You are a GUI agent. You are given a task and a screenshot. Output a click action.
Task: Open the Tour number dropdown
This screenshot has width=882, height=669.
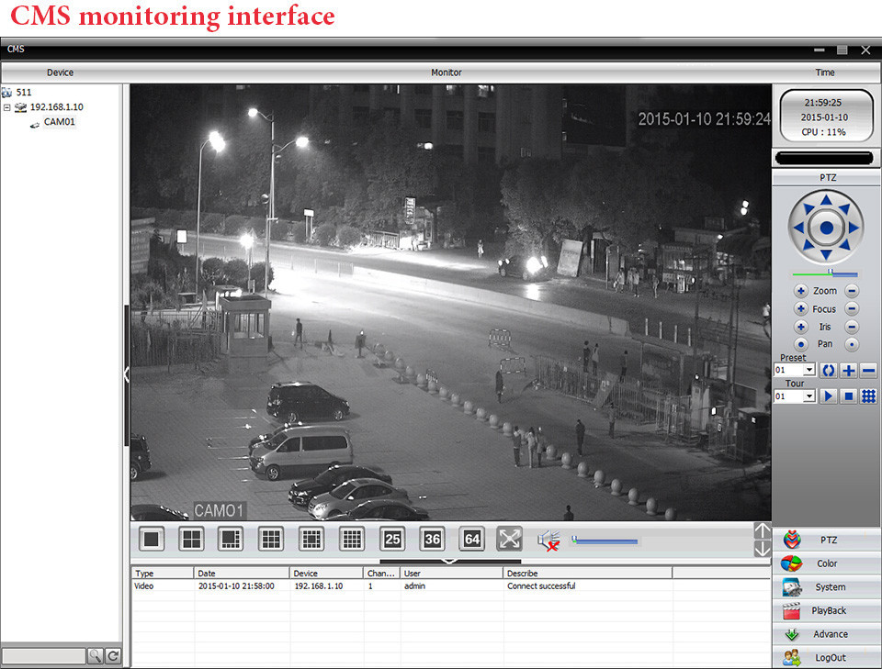point(808,396)
